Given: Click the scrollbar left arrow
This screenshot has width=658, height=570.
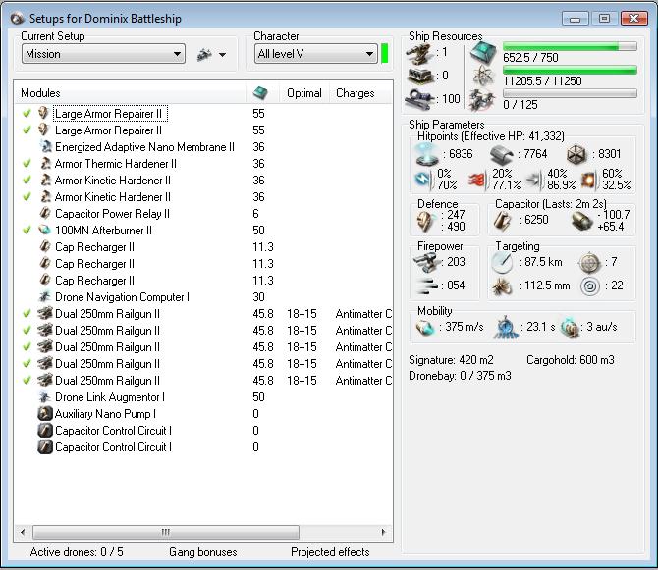Looking at the screenshot, I should 23,533.
